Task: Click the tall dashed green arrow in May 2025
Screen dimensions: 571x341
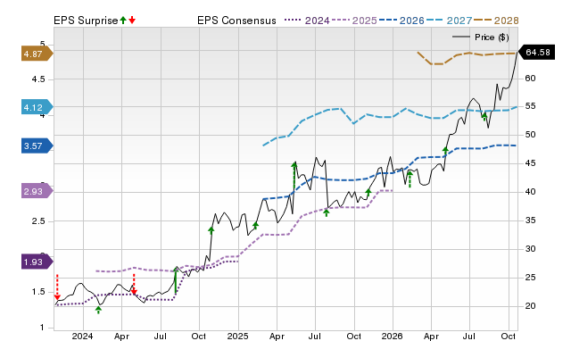Action: (294, 176)
